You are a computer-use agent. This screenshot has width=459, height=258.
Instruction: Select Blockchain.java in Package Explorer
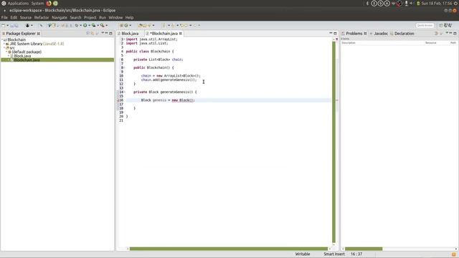click(27, 59)
